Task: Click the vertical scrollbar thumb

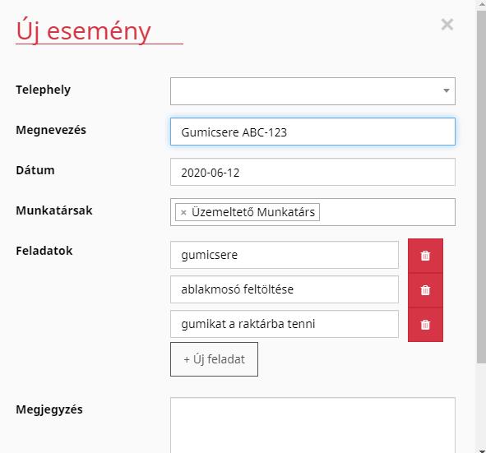Action: tap(481, 186)
